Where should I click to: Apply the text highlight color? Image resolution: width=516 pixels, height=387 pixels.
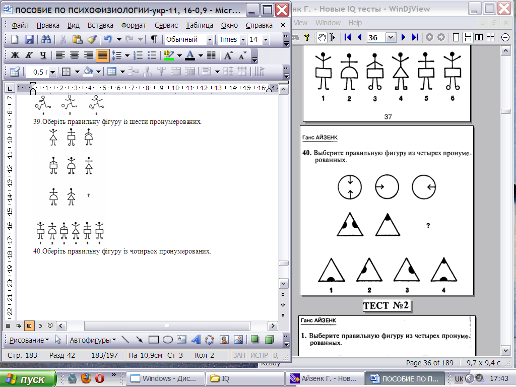[168, 55]
